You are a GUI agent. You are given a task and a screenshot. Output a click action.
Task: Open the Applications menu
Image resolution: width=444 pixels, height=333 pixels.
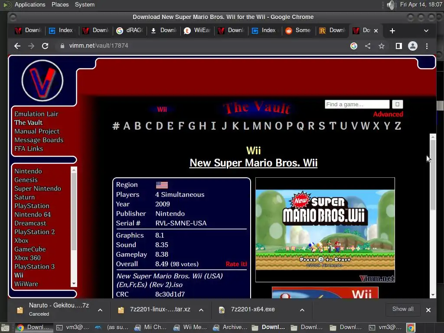tap(30, 4)
